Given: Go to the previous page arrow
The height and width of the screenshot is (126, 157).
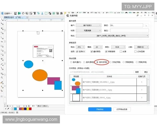Looking at the screenshot, I should (x=13, y=106).
